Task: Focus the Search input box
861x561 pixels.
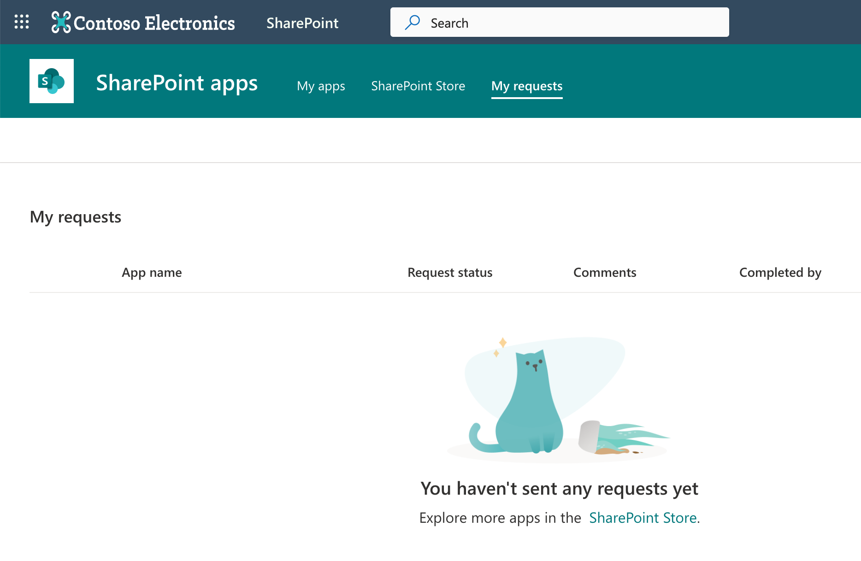Action: click(572, 23)
